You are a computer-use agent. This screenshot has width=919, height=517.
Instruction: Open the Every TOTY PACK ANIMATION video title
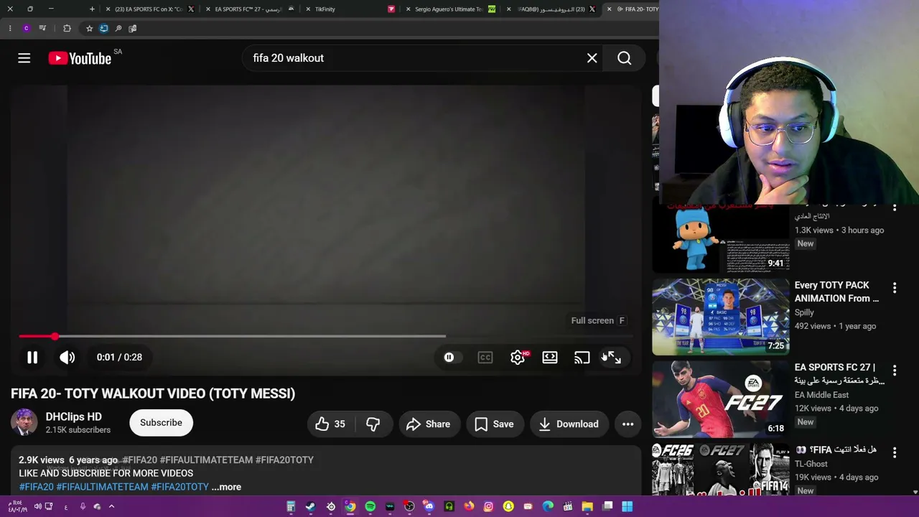[x=836, y=292]
